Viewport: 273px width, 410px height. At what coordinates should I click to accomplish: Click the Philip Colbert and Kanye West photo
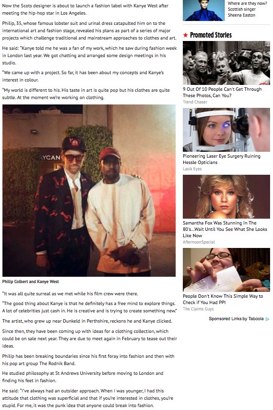coord(89,191)
